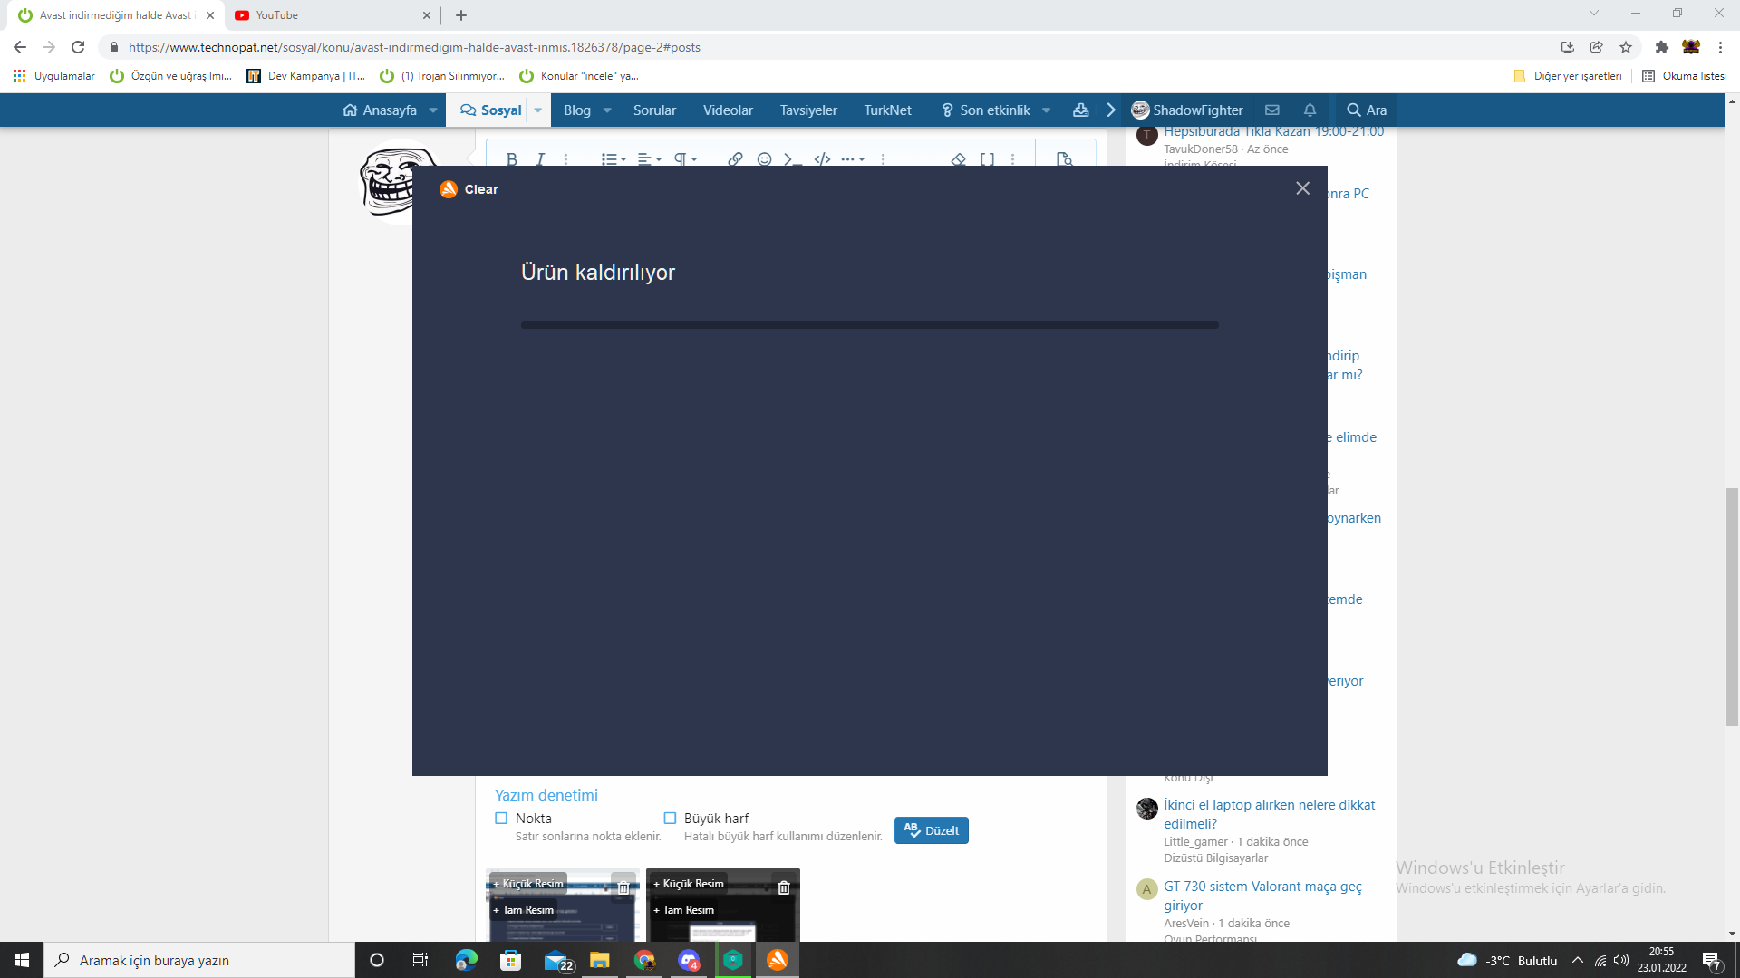Open the smiley emoji picker
The width and height of the screenshot is (1740, 978).
[x=764, y=158]
